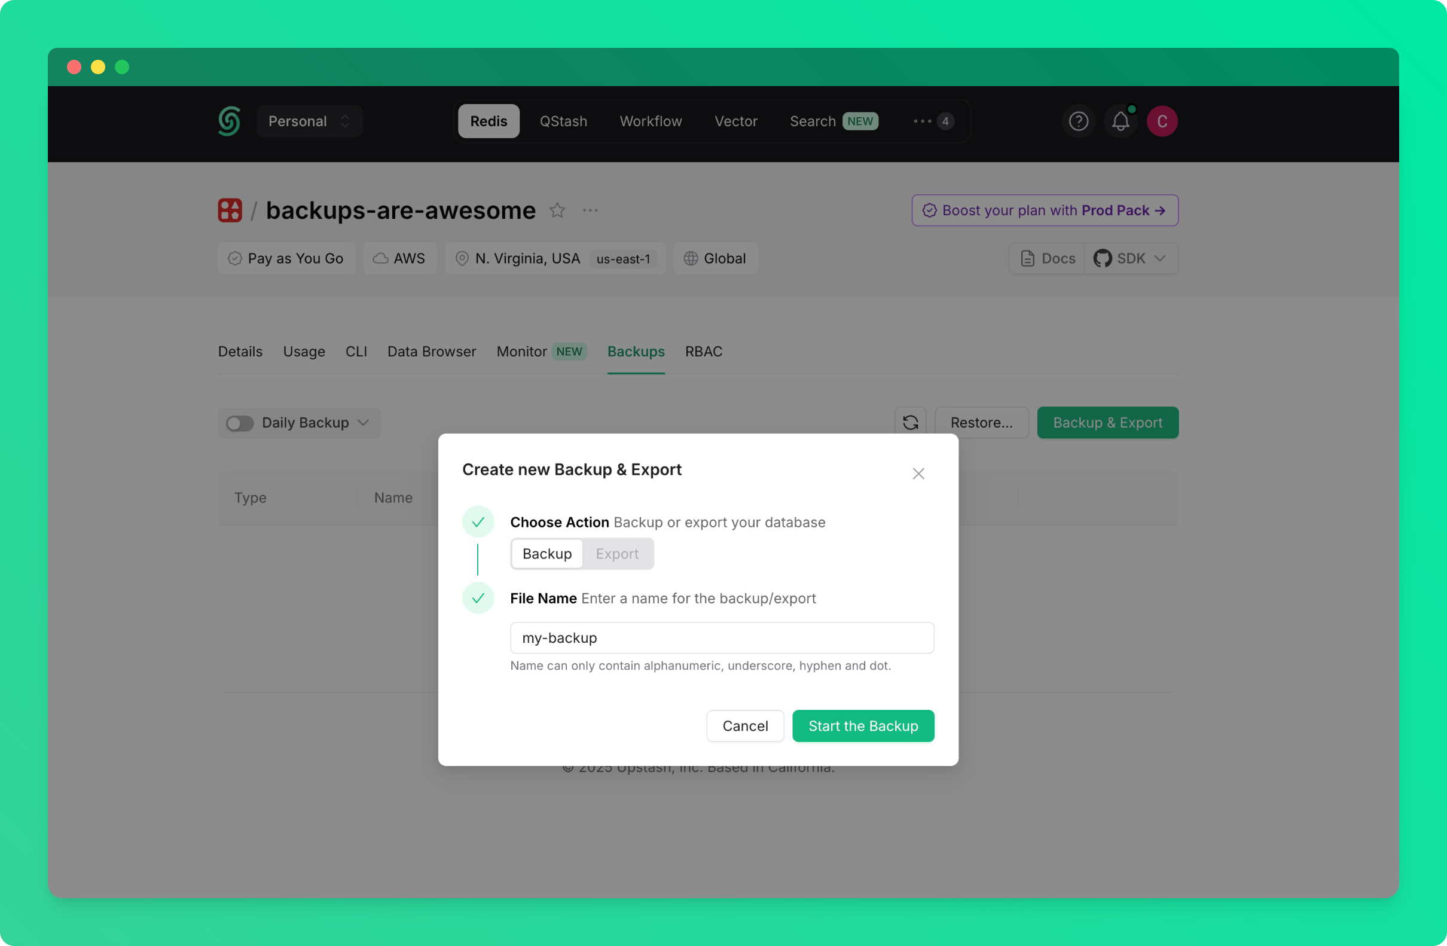1447x946 pixels.
Task: Click the refresh backups icon
Action: (x=910, y=423)
